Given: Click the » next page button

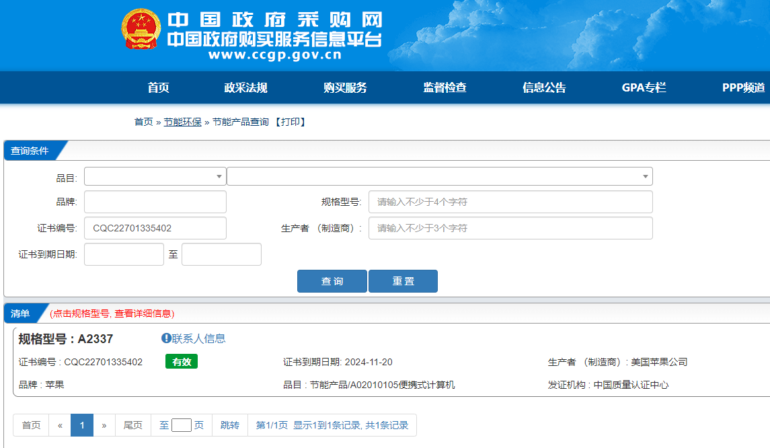Looking at the screenshot, I should (x=104, y=425).
